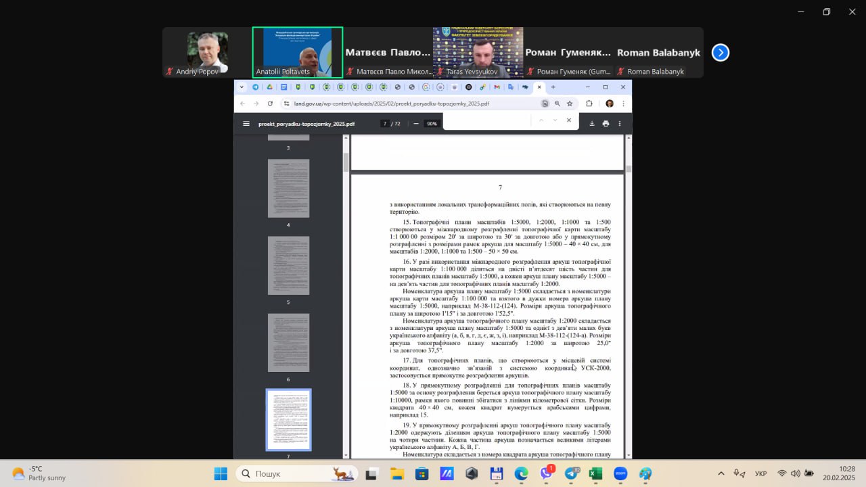Select Andriy Popov's video tile
Screen dimensions: 866x487
click(x=207, y=53)
